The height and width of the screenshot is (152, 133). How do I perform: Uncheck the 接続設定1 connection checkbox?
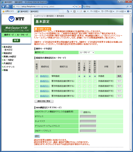(37, 76)
